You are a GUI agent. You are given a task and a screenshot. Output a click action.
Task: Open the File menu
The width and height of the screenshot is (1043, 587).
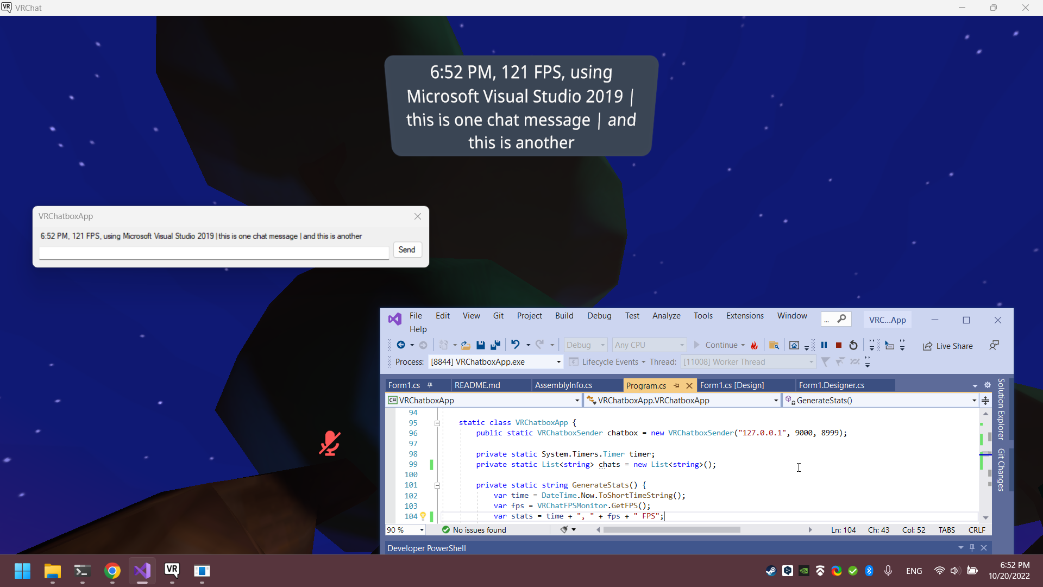[x=416, y=316]
